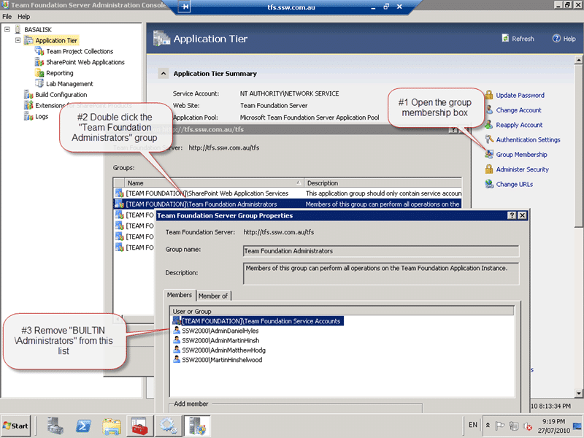Click the Lab Management node icon

pos(39,83)
